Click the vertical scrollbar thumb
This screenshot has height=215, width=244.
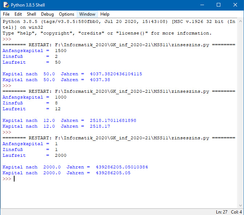click(240, 113)
